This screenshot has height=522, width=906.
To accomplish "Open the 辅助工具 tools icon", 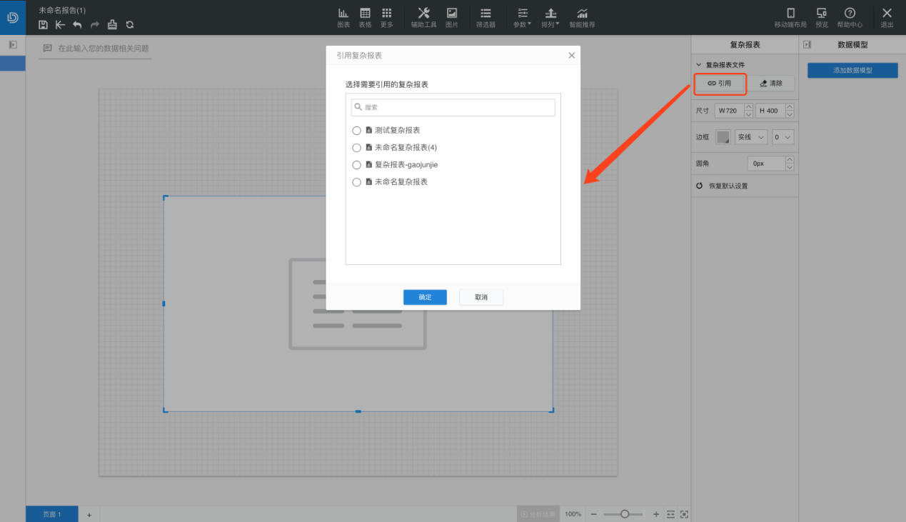I will [423, 17].
